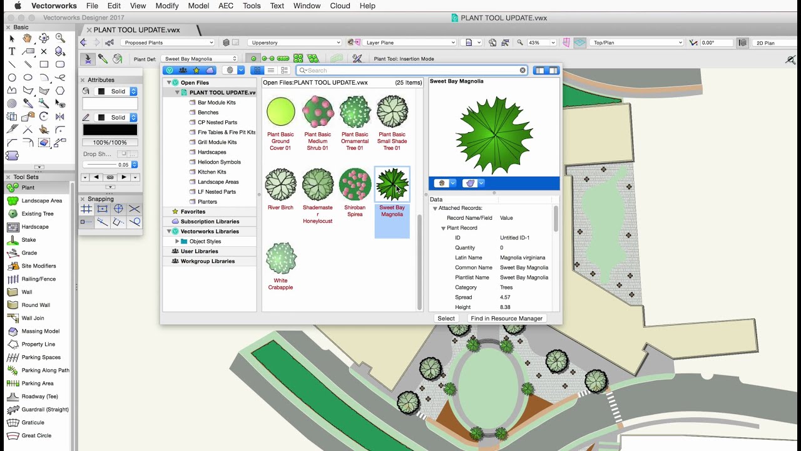Screen dimensions: 801x451
Task: Click the pick up plant eyedropper mode
Action: point(103,59)
